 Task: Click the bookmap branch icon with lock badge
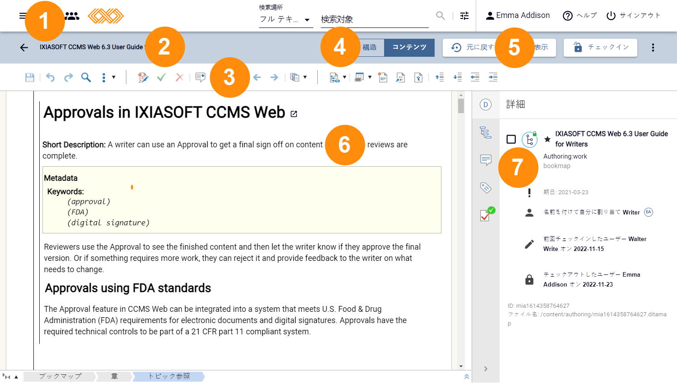[x=529, y=139]
